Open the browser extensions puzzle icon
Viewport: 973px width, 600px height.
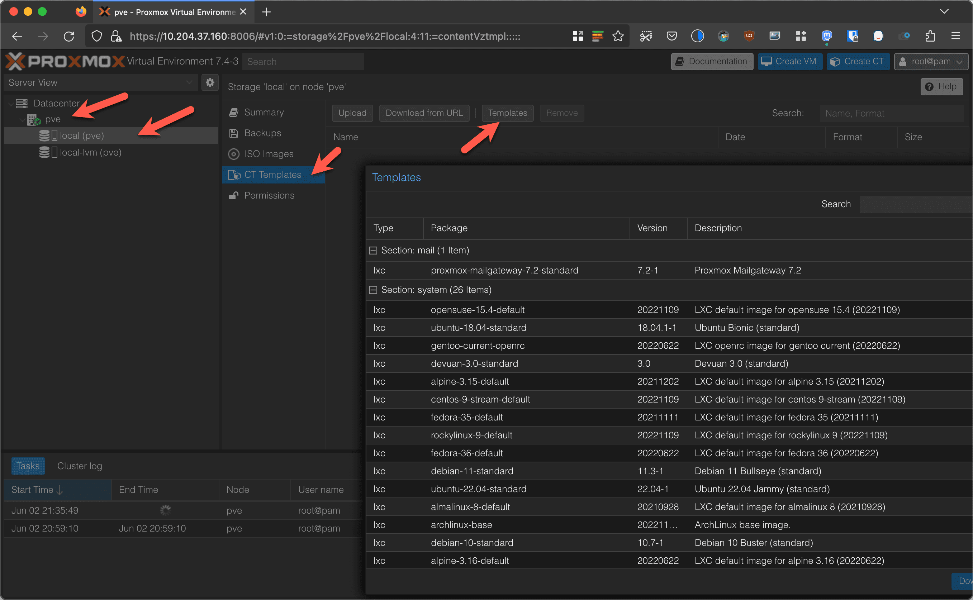click(930, 37)
